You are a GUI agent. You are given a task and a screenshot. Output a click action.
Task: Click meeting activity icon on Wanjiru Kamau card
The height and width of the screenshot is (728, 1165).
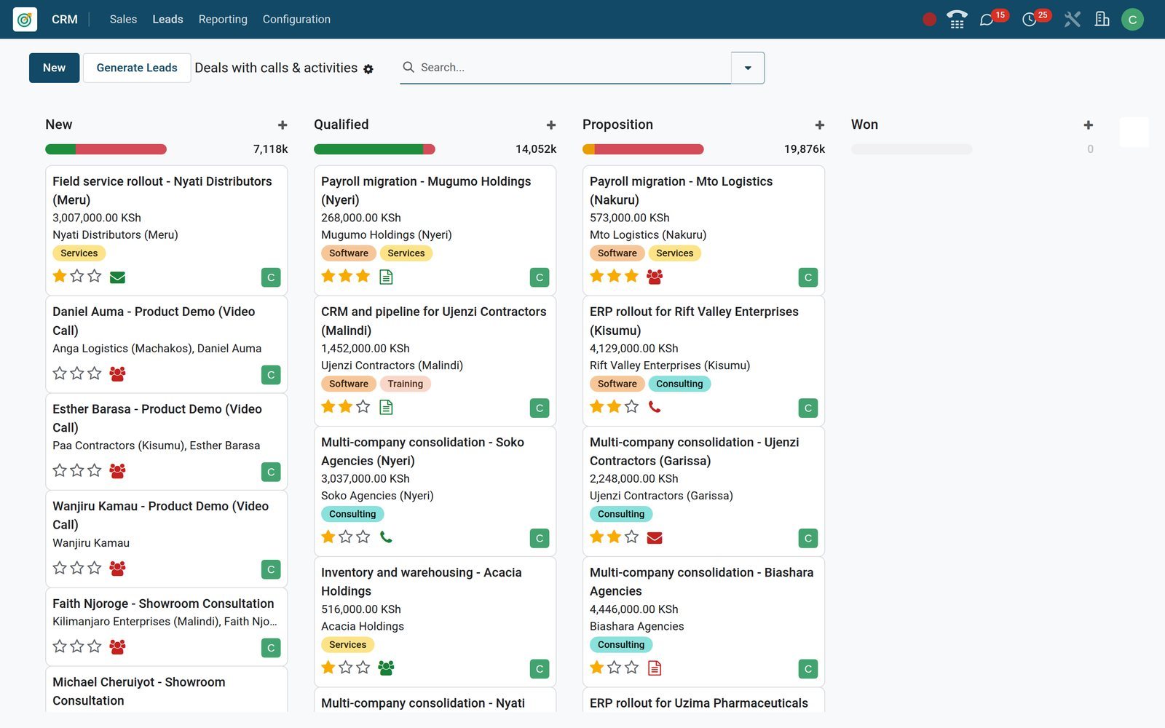(117, 568)
